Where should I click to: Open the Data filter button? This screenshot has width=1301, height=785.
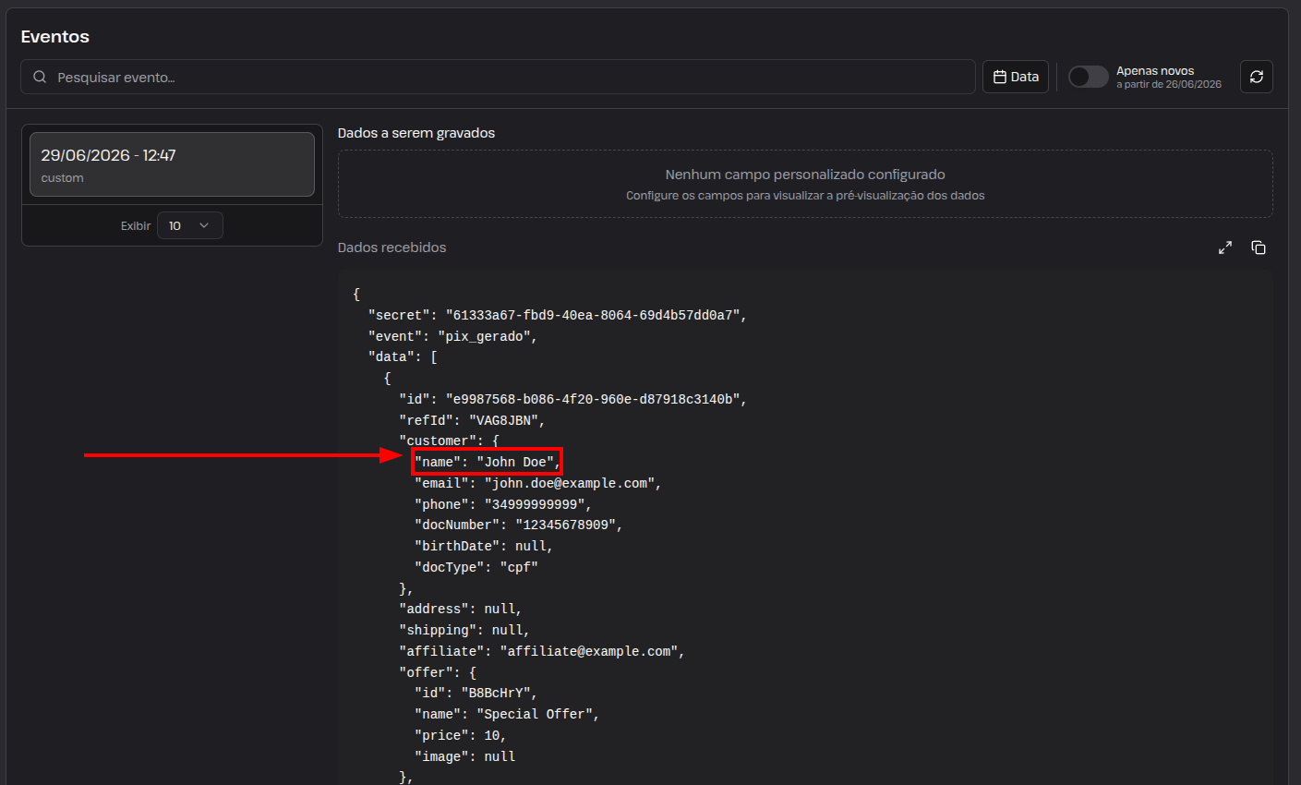[1016, 77]
